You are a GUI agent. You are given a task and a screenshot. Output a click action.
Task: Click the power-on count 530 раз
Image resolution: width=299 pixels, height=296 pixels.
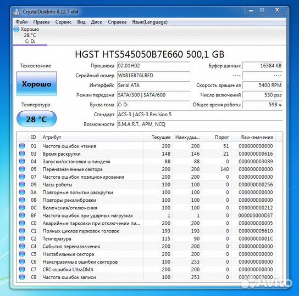click(263, 95)
